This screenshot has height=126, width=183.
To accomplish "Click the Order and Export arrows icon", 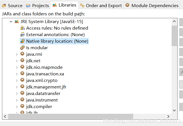I will point(82,5).
